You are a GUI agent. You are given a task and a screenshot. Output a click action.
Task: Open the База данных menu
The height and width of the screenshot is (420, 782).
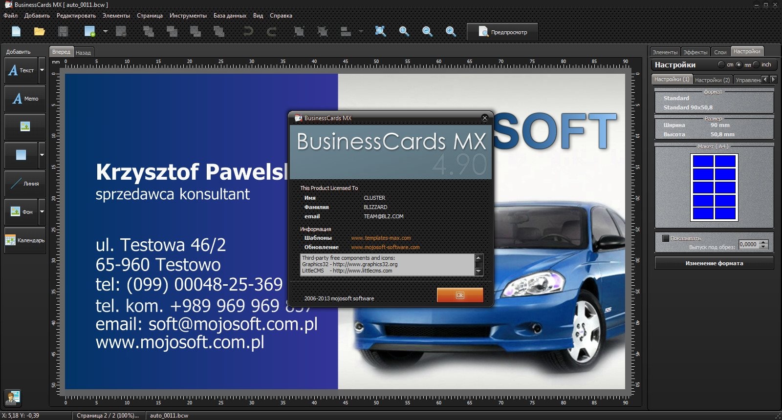(230, 16)
